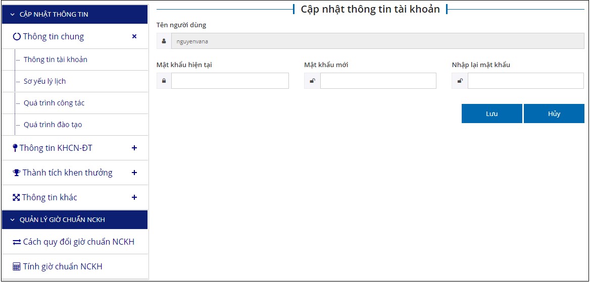Screen dimensions: 590x282
Task: Click the Mật khẩu hiện tại label
Action: (x=184, y=65)
